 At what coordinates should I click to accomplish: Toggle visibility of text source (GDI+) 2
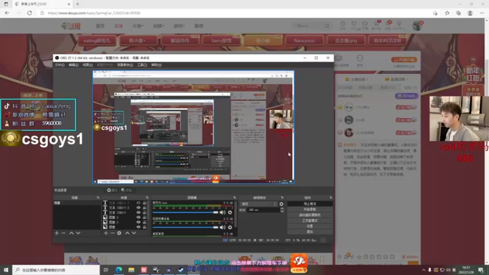[x=139, y=208]
